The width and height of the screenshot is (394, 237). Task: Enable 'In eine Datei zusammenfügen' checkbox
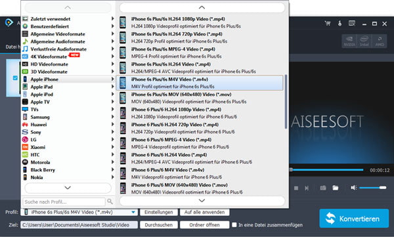(x=234, y=225)
